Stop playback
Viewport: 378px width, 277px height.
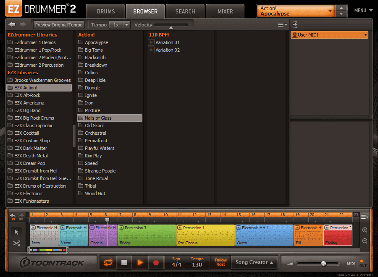[x=124, y=262]
